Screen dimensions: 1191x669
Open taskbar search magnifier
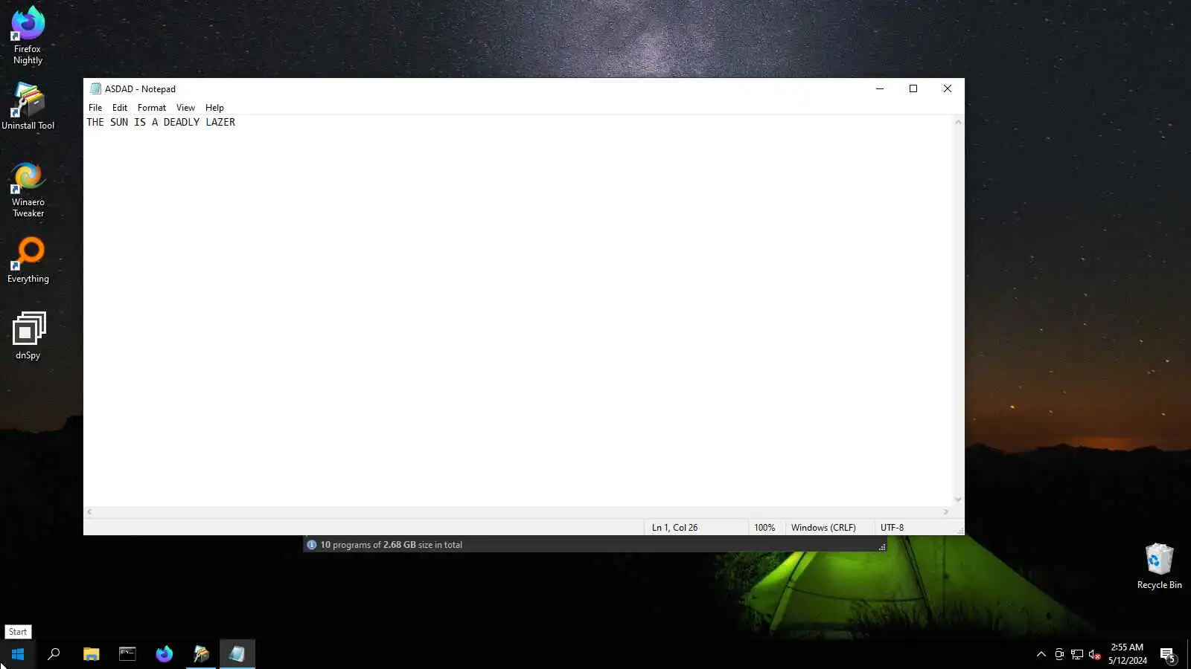click(54, 654)
